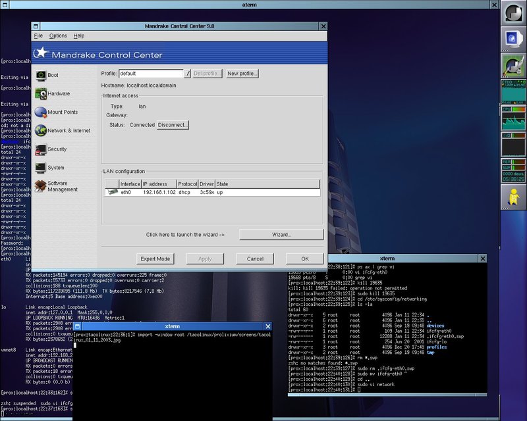Open the Help menu
Viewport: 527px width, 421px height.
(x=79, y=36)
